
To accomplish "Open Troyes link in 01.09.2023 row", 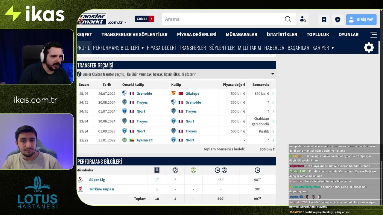I will tap(191, 131).
